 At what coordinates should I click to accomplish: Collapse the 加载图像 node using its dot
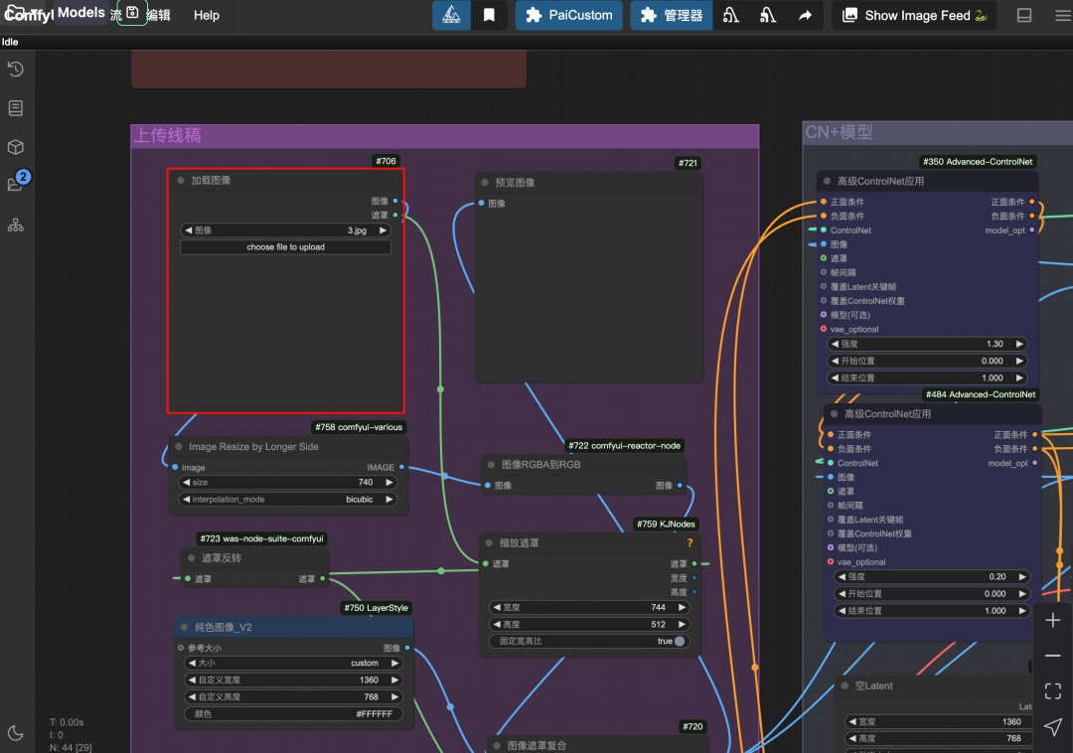click(181, 181)
